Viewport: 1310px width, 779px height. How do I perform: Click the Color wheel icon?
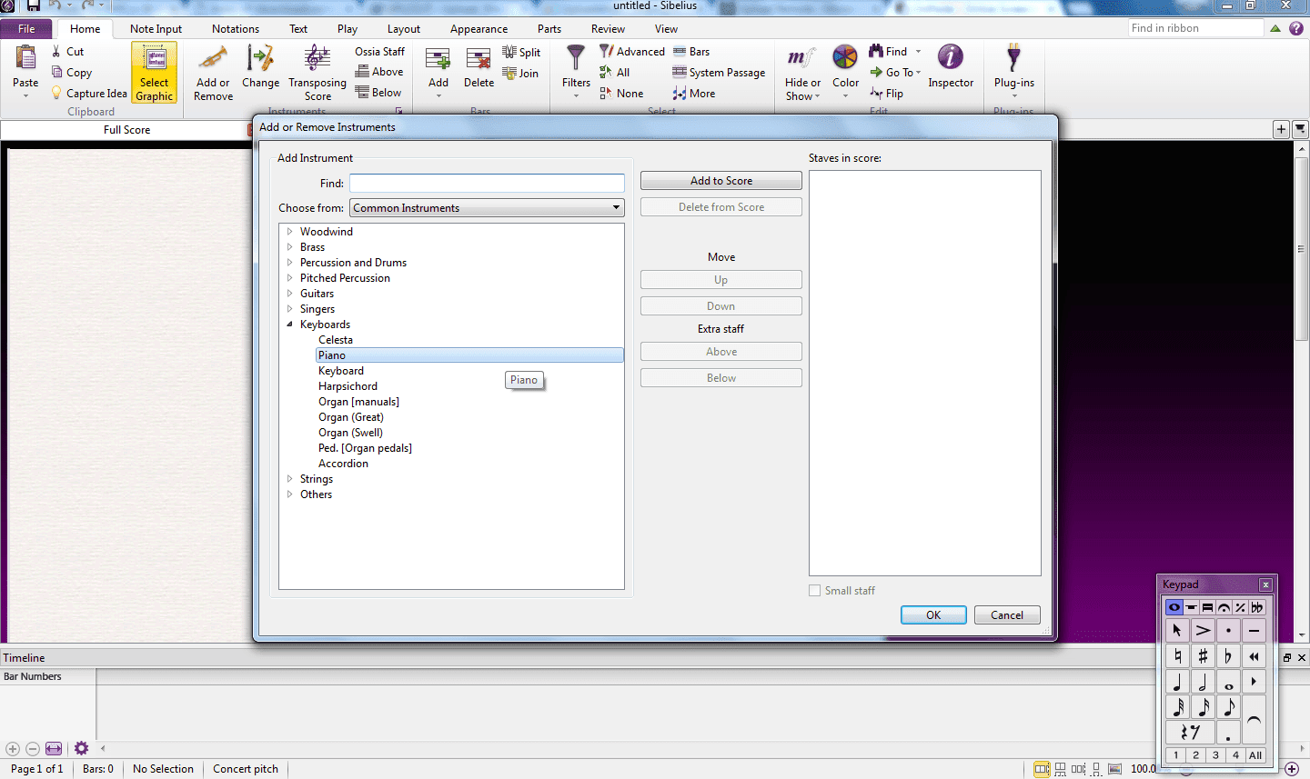pos(845,58)
